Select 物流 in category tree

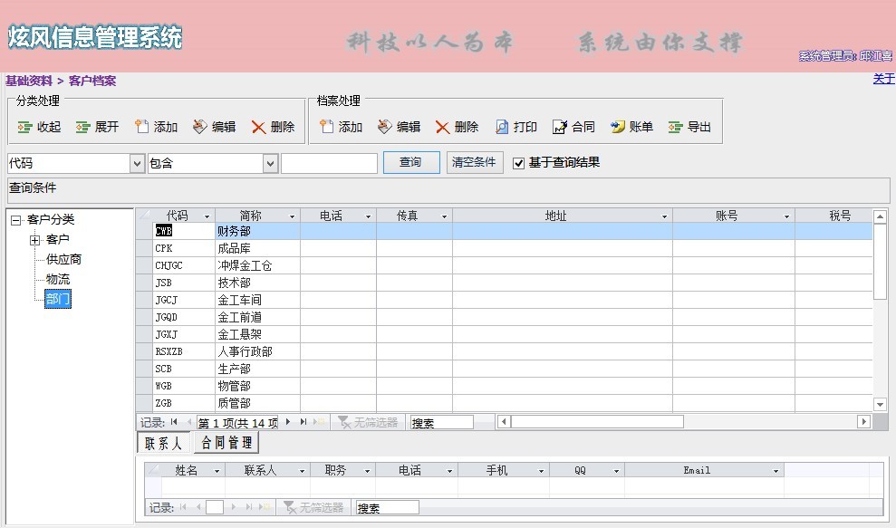[x=58, y=280]
